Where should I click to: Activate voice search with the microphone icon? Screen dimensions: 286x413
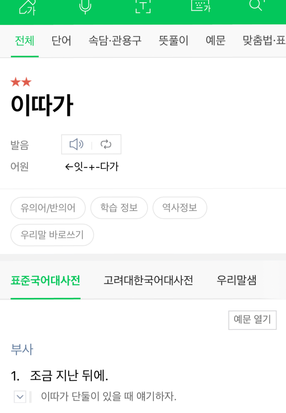click(85, 7)
